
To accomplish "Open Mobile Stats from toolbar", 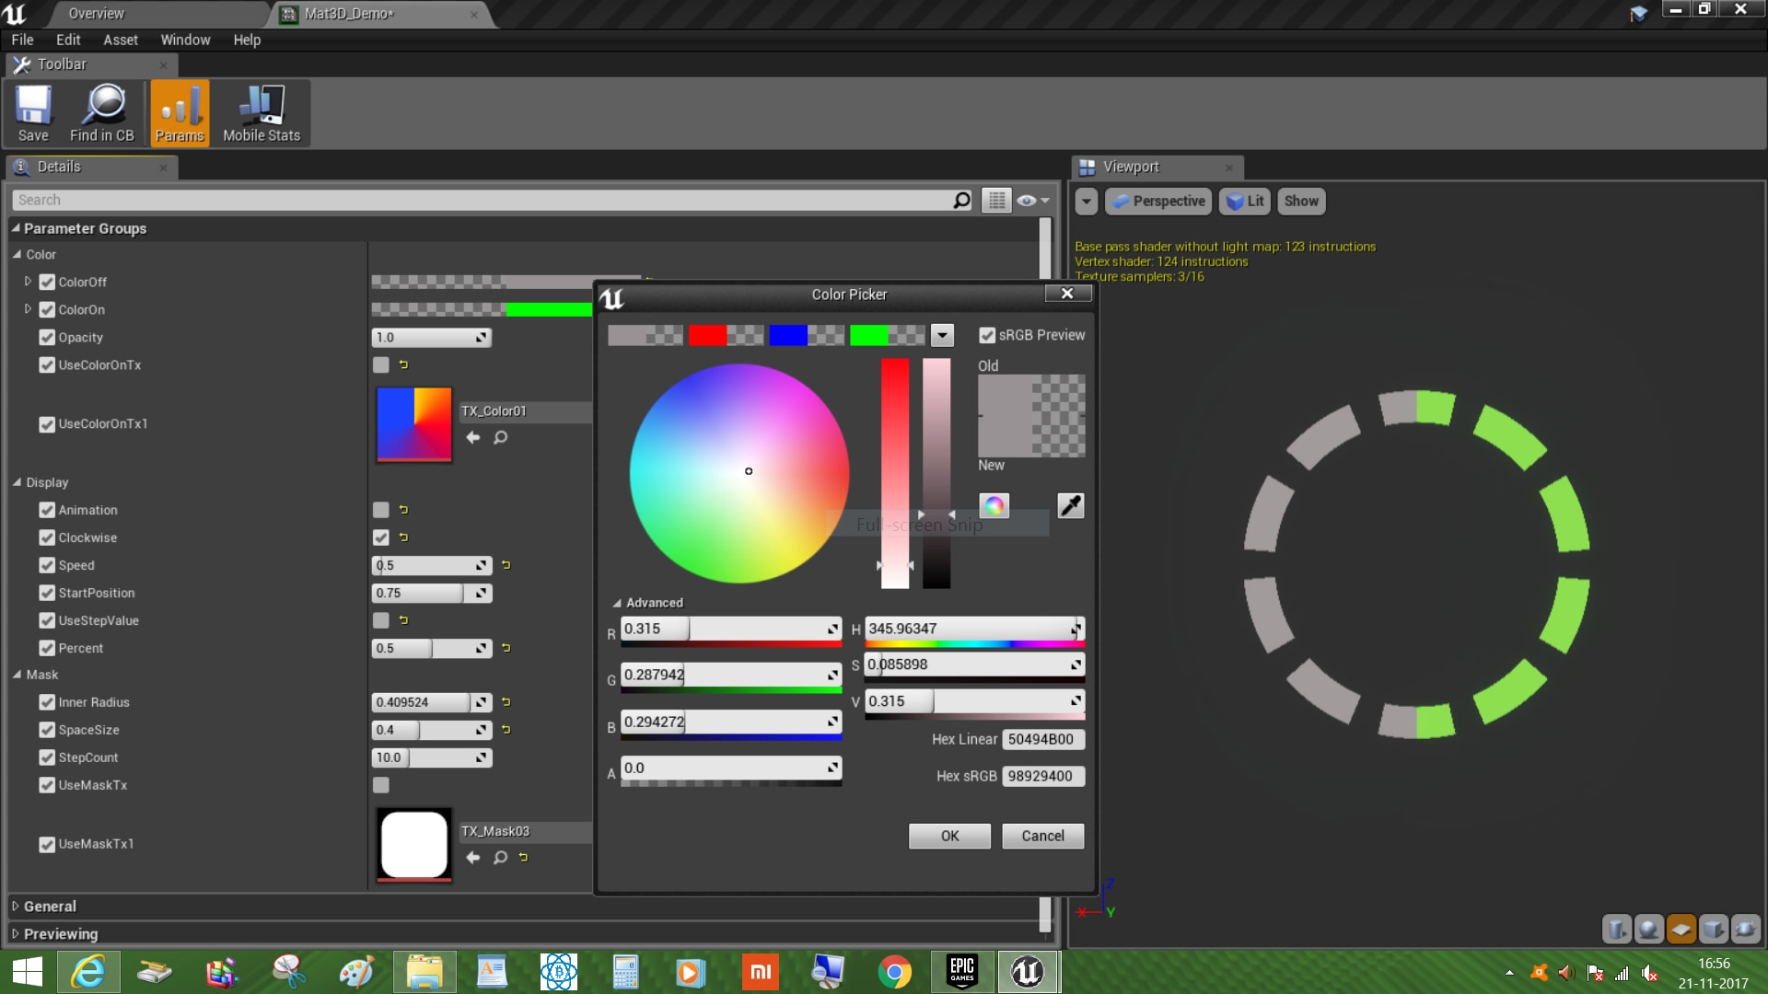I will pyautogui.click(x=262, y=113).
